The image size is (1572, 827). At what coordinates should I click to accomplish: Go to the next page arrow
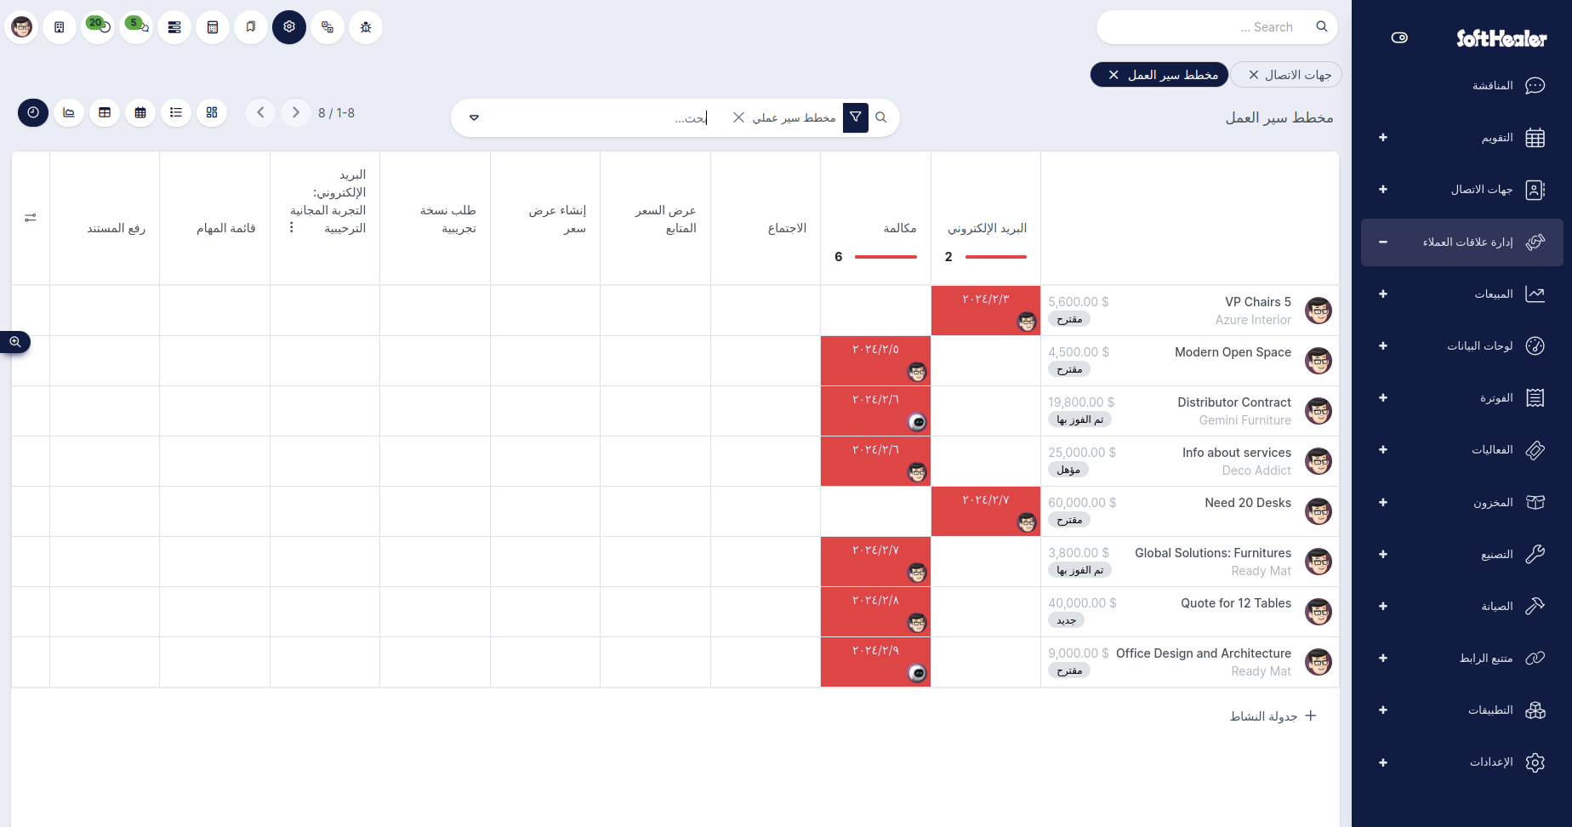296,112
